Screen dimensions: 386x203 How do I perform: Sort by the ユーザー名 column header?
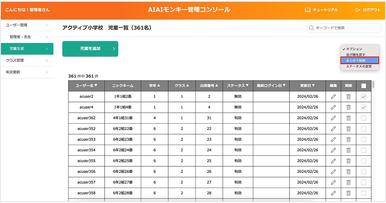click(86, 86)
